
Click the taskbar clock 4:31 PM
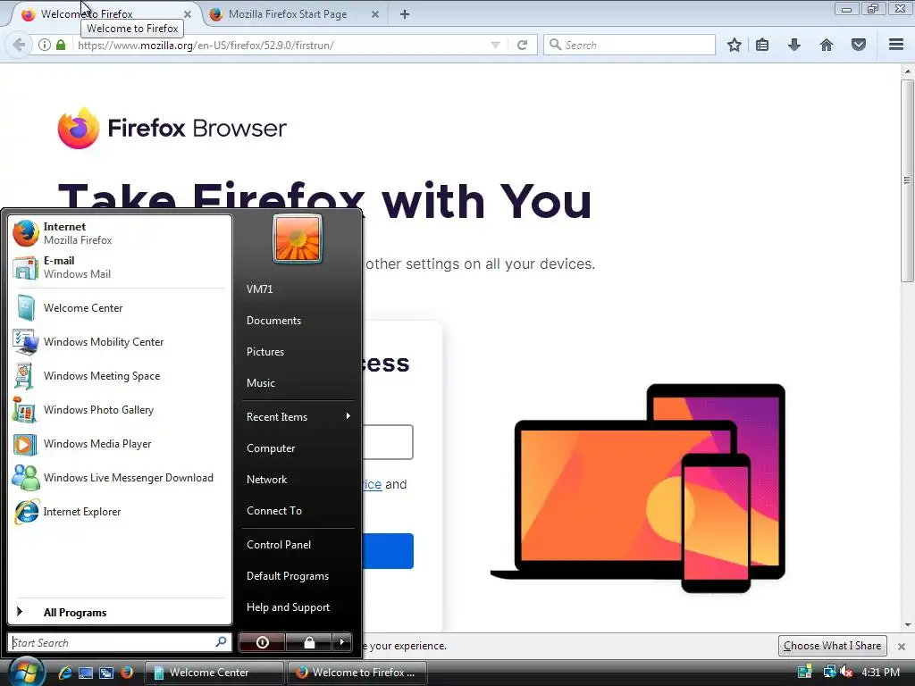(880, 672)
